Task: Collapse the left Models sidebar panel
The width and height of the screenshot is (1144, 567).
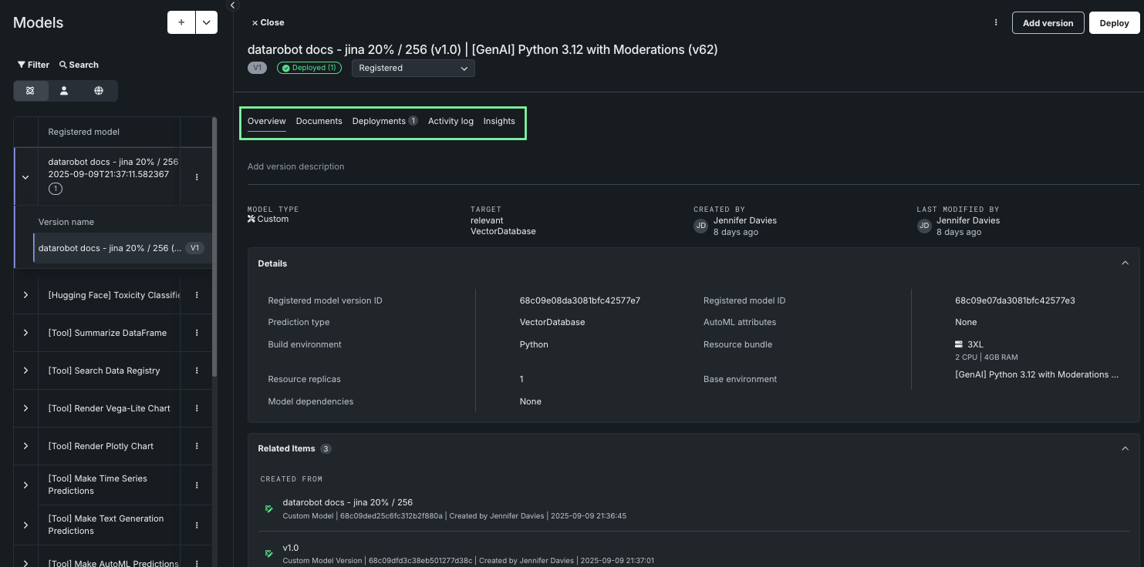Action: click(x=232, y=5)
